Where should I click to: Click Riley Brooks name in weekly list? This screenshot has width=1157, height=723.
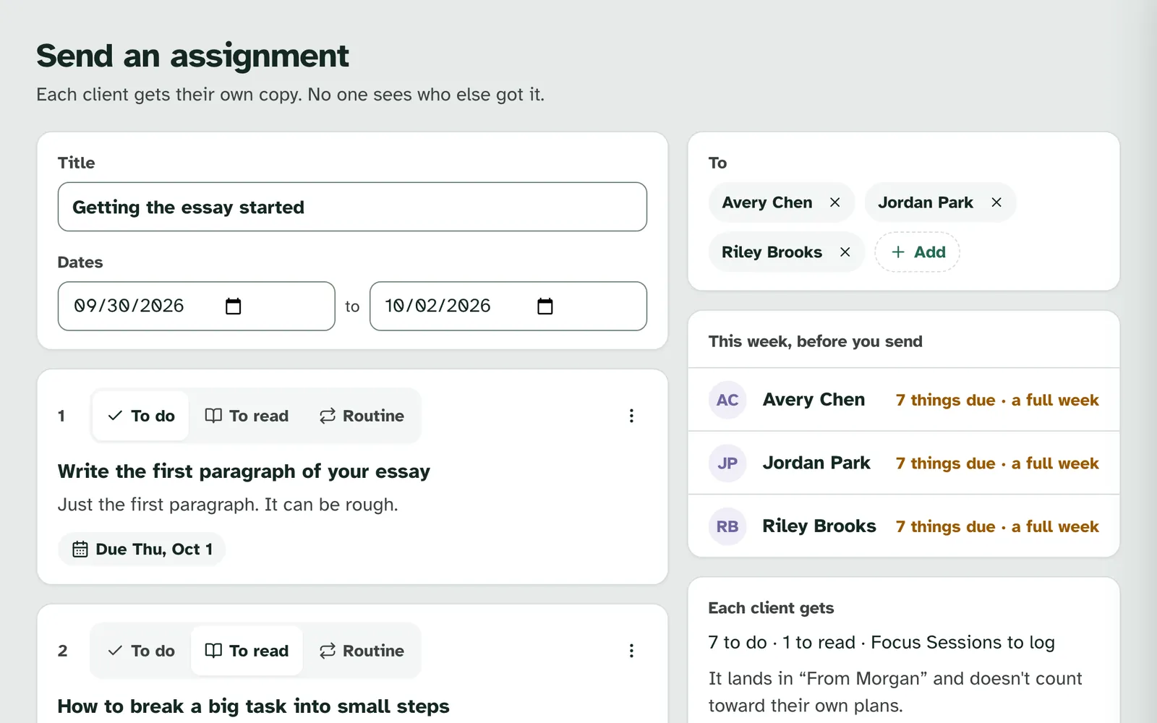pyautogui.click(x=819, y=526)
